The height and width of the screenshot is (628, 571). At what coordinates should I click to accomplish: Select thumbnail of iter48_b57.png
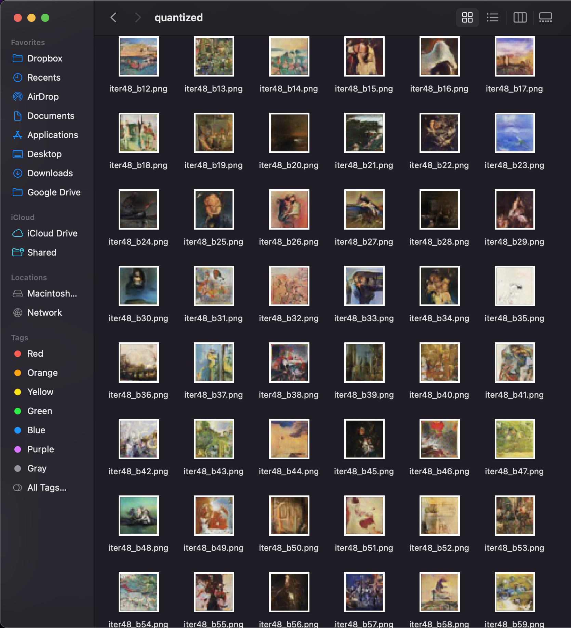tap(364, 592)
